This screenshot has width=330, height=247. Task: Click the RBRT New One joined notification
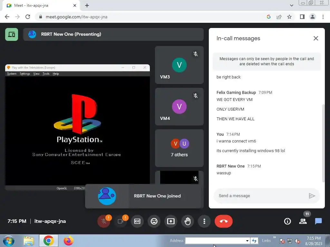point(144,196)
